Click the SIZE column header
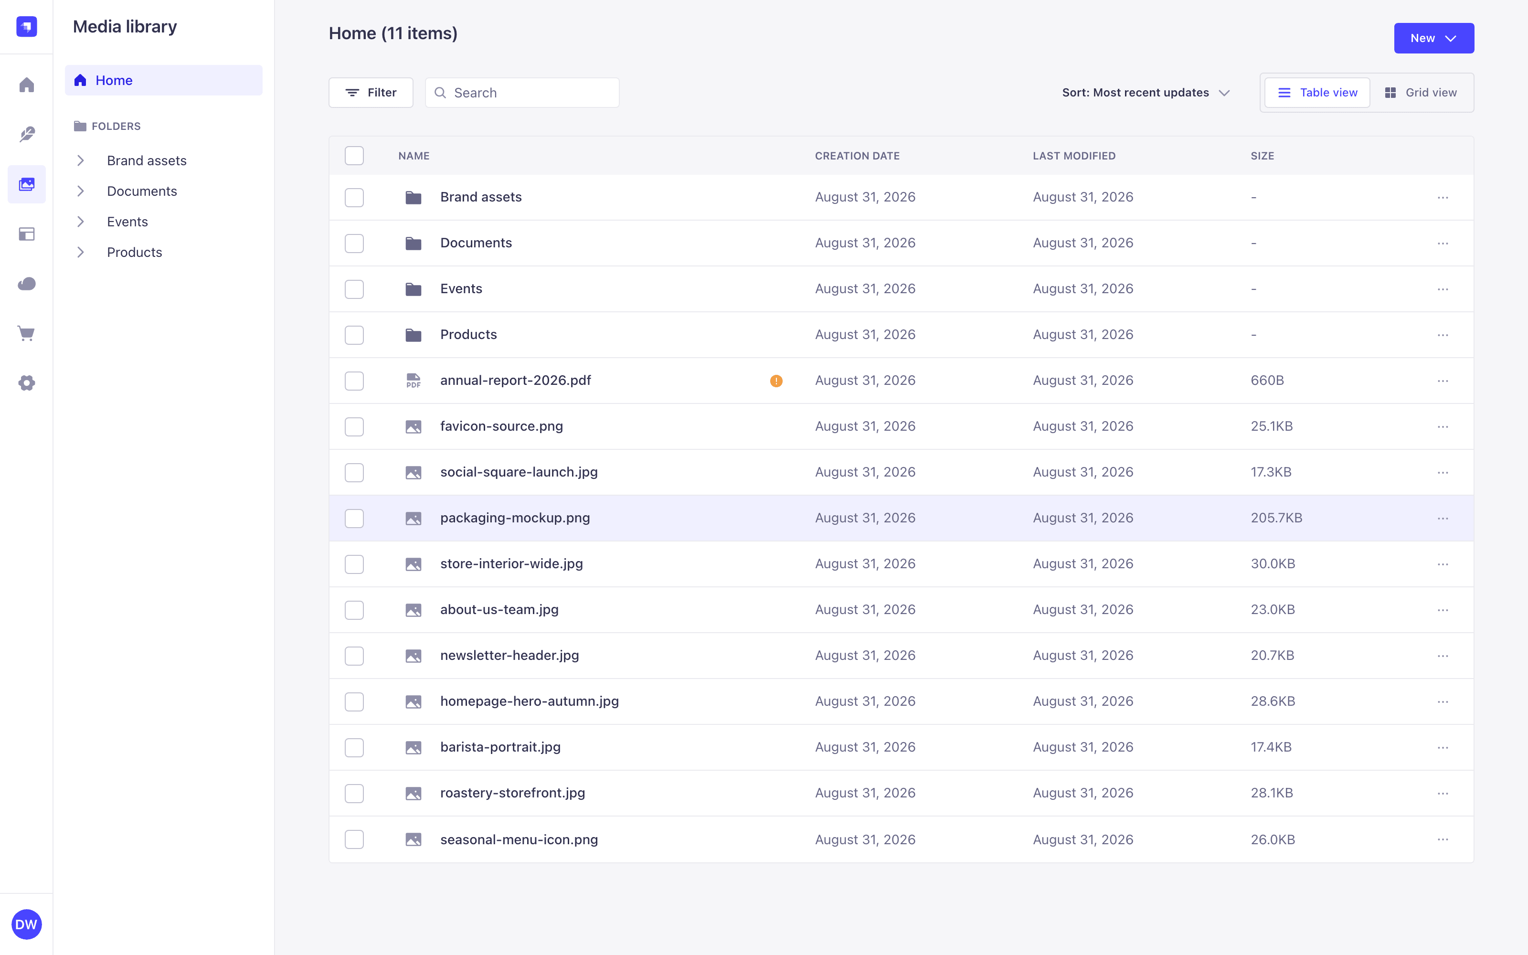This screenshot has width=1528, height=955. pos(1262,156)
